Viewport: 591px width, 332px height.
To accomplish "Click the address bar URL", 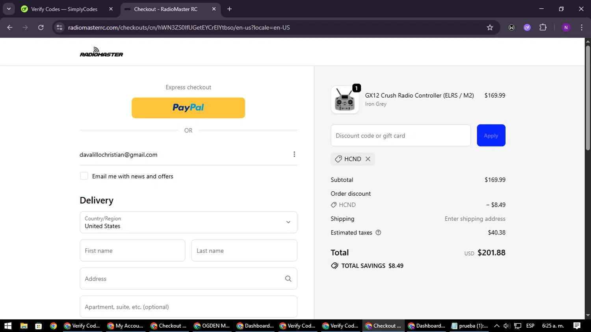I will click(179, 28).
